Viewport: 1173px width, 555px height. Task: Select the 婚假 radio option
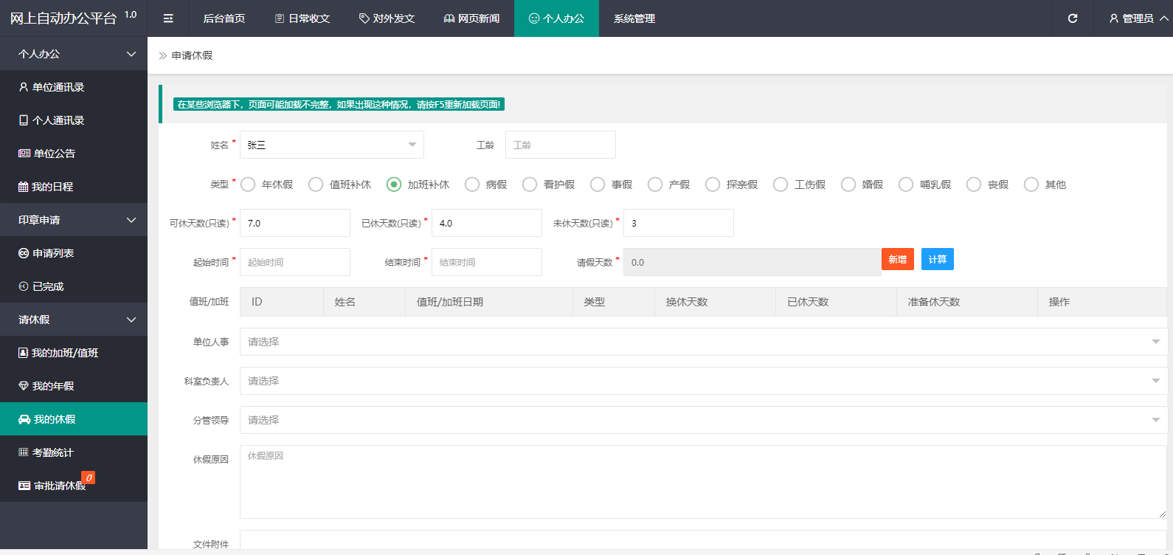[849, 185]
